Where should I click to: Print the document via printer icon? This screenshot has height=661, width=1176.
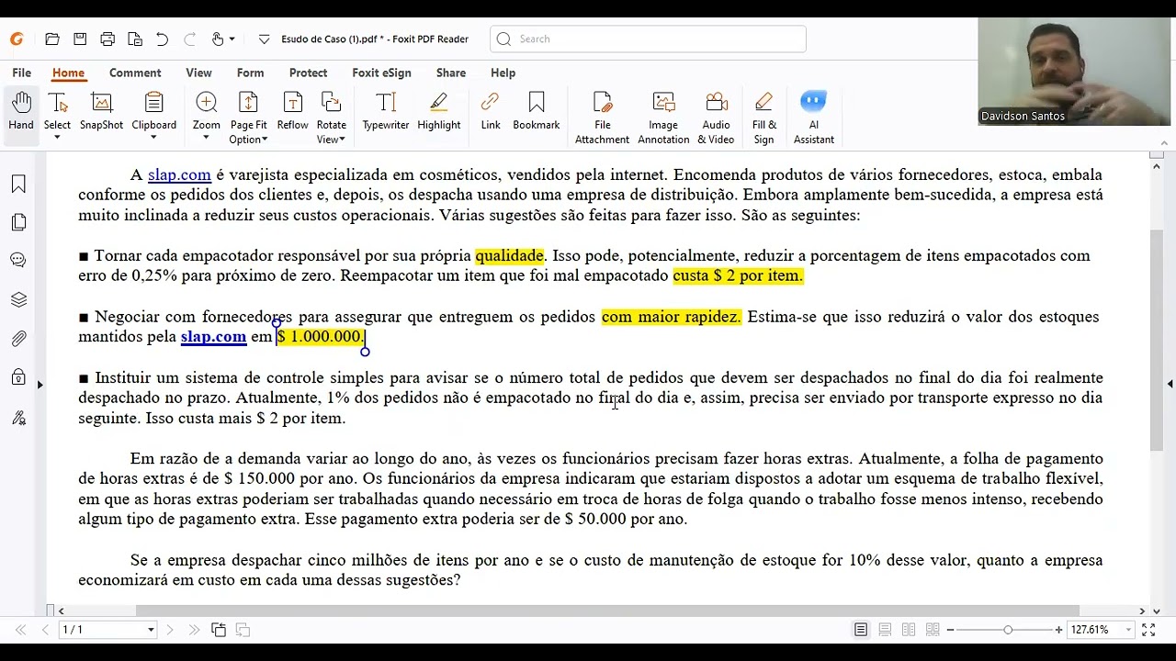(x=107, y=39)
